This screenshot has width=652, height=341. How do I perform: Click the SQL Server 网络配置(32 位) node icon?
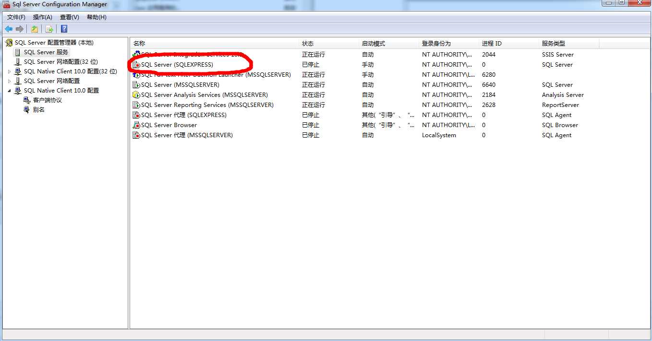point(18,62)
